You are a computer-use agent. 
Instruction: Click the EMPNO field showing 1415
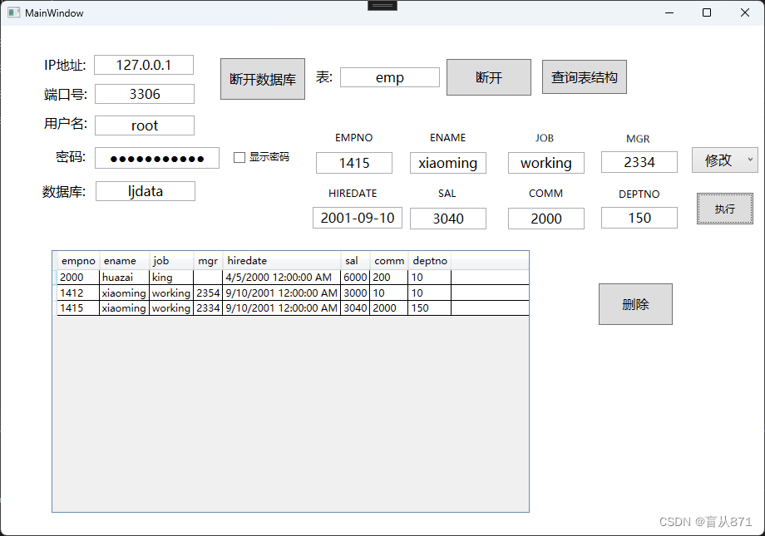pyautogui.click(x=353, y=163)
